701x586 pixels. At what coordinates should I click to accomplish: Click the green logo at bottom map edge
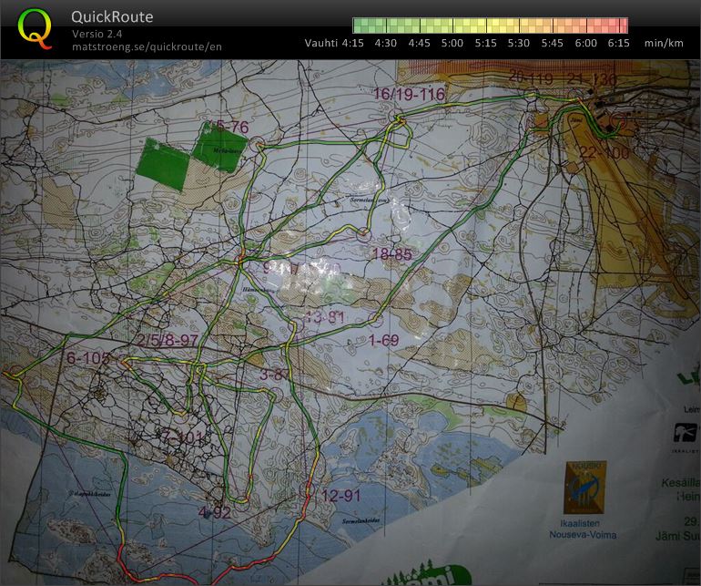point(428,576)
